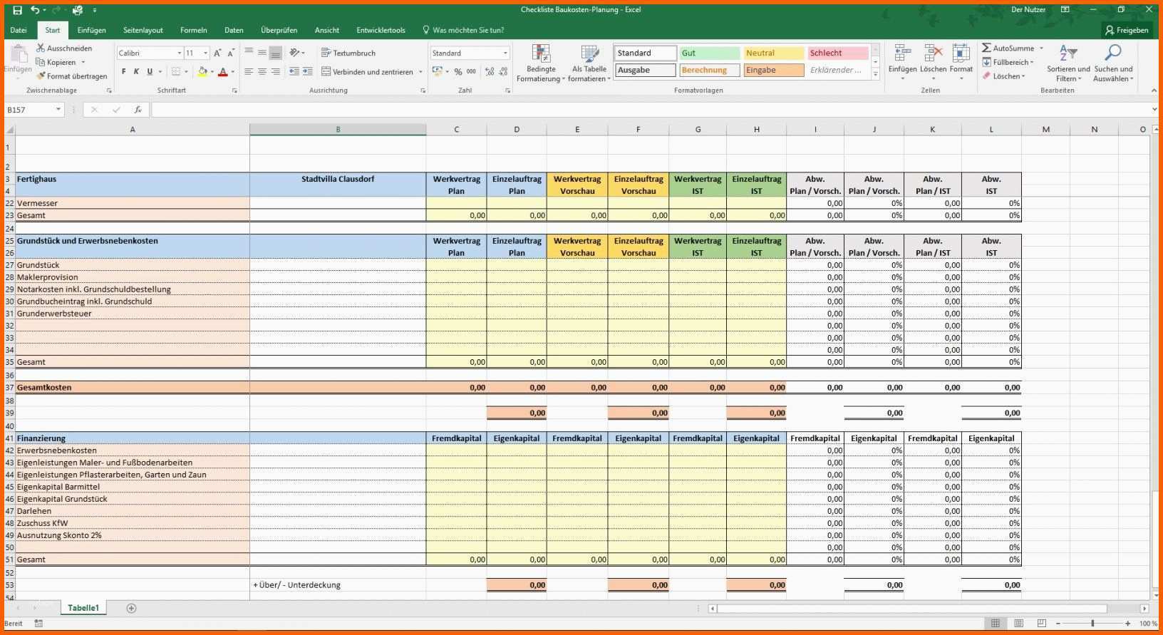Open the Format cells menu
The height and width of the screenshot is (635, 1163).
coord(961,63)
